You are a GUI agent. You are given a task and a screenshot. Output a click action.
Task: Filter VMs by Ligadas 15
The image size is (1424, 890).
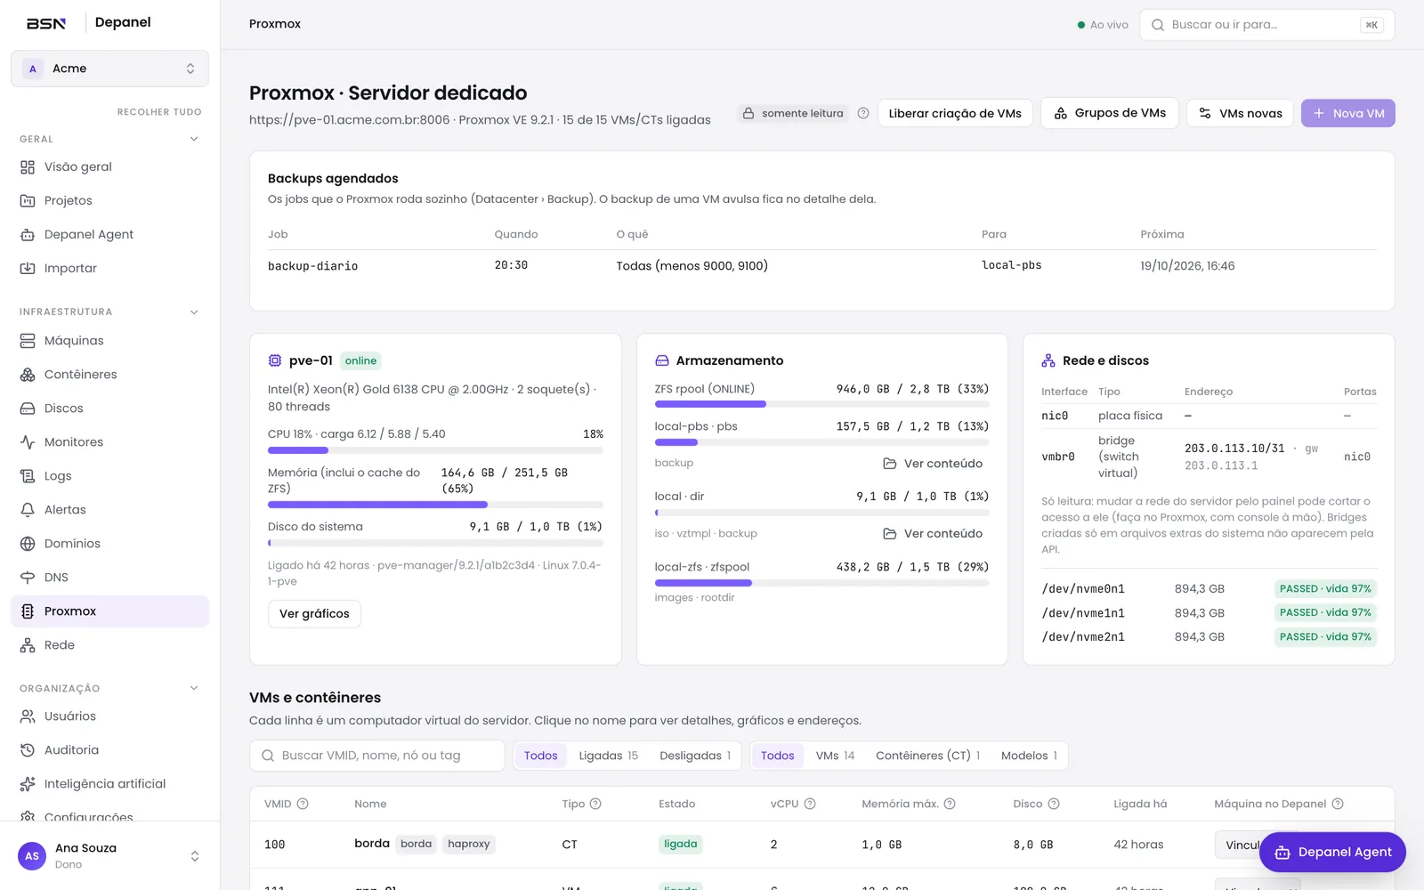[x=609, y=756]
